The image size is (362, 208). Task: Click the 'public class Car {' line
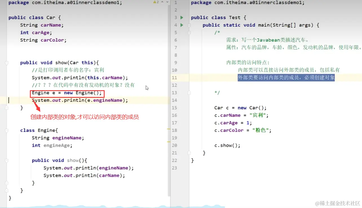pos(35,17)
